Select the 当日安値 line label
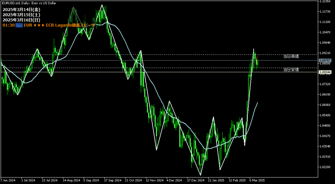The width and height of the screenshot is (335, 184). click(291, 70)
